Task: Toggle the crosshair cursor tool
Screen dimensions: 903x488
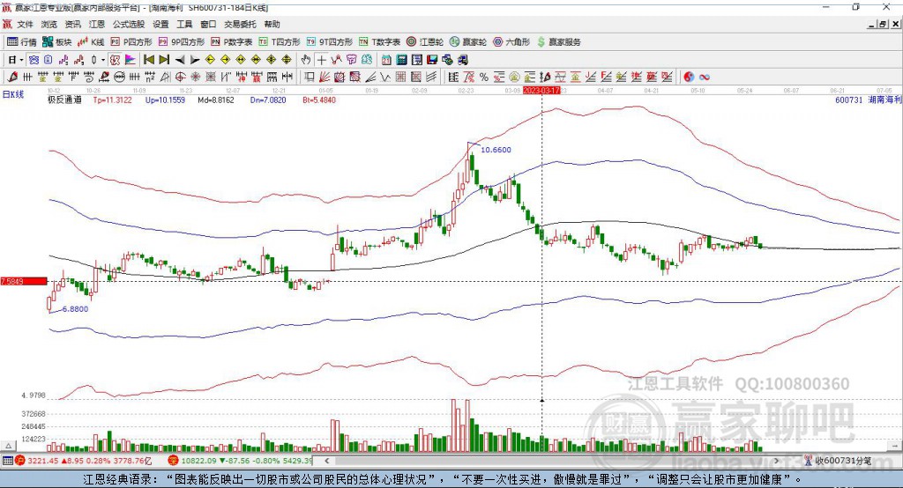Action: (x=321, y=60)
